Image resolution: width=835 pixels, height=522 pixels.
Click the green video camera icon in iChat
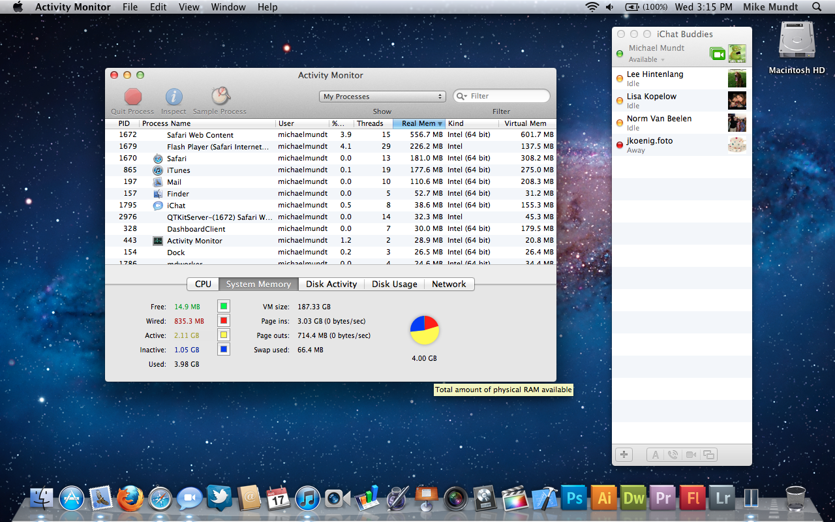point(718,54)
